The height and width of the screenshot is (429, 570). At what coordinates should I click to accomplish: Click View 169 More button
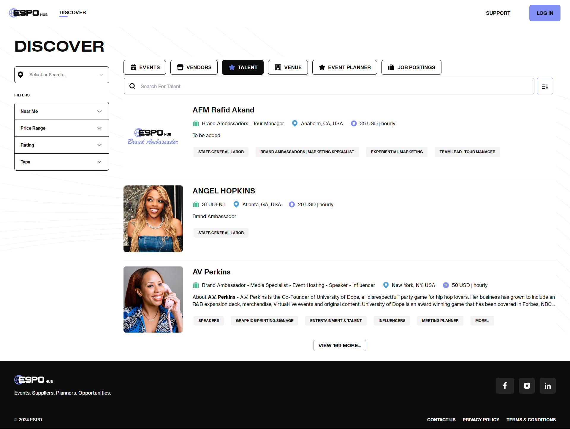pos(339,345)
